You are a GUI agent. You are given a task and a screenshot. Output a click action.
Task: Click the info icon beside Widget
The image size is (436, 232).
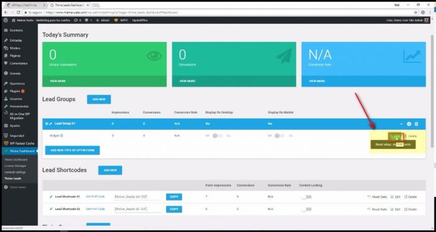tap(62, 136)
